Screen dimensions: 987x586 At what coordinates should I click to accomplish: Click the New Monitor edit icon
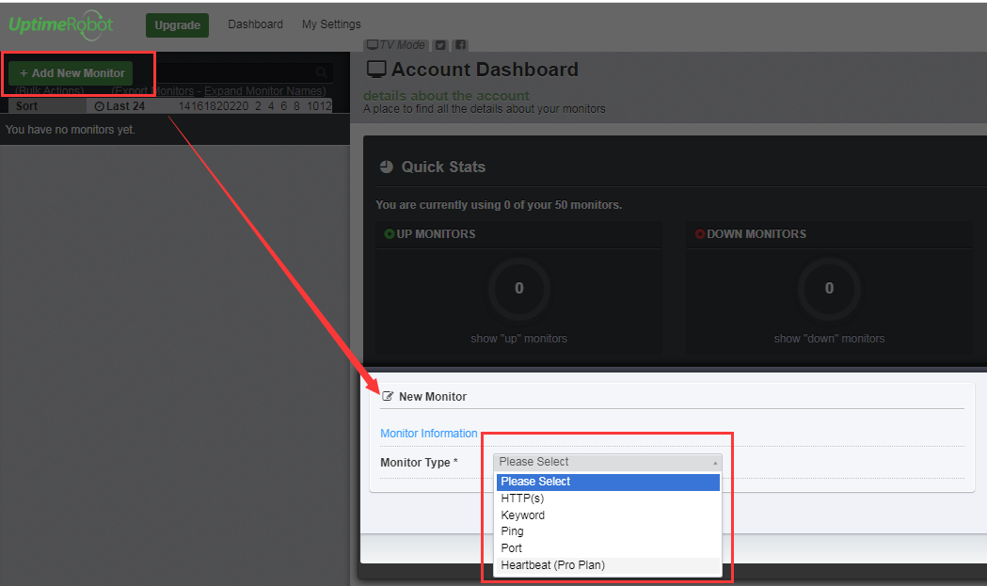(x=388, y=397)
